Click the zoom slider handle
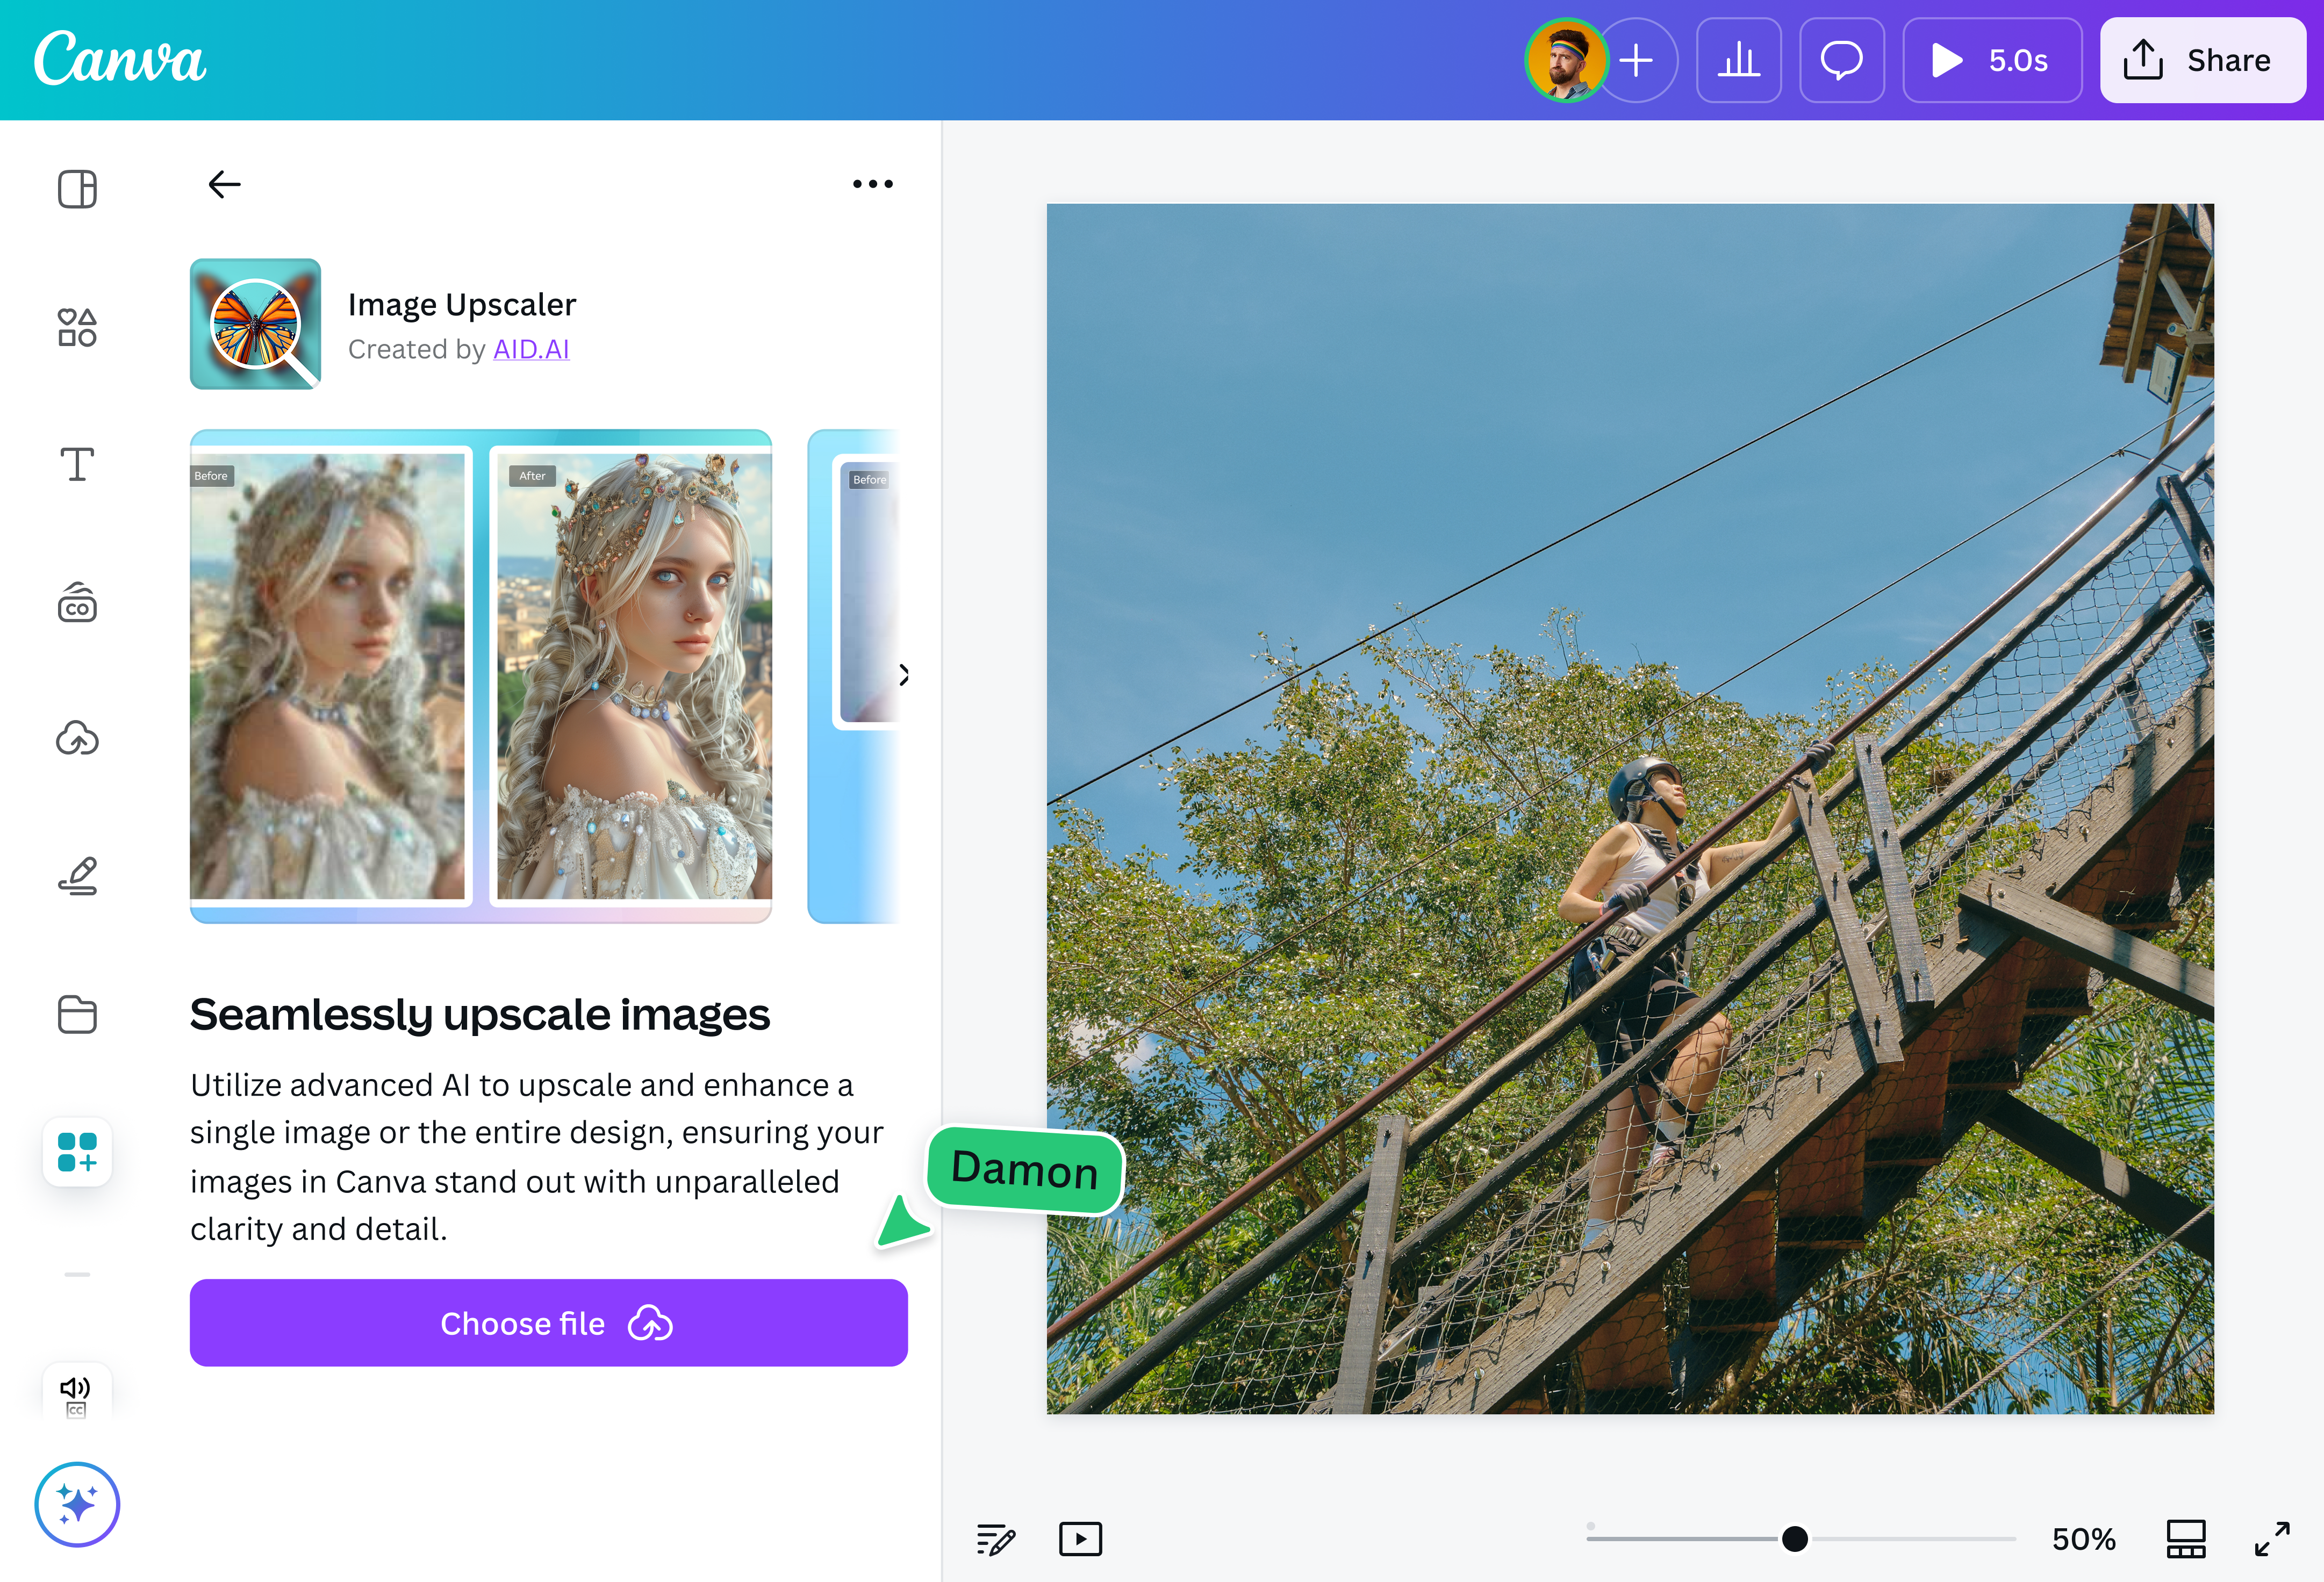 pyautogui.click(x=1795, y=1539)
